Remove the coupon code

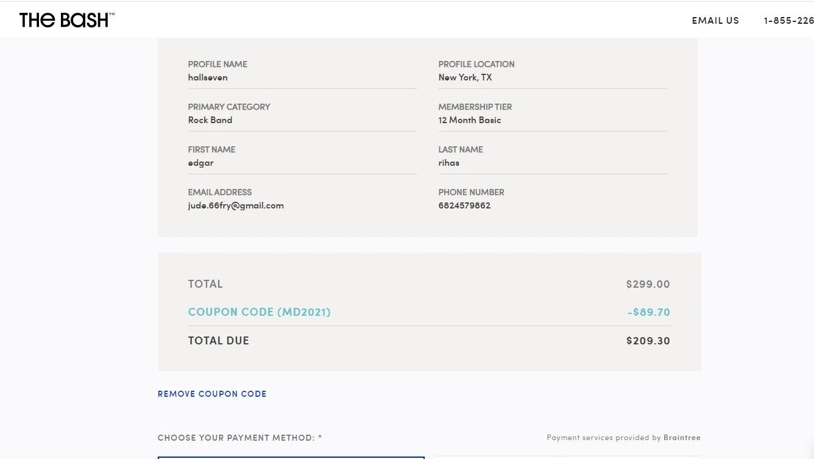(212, 394)
